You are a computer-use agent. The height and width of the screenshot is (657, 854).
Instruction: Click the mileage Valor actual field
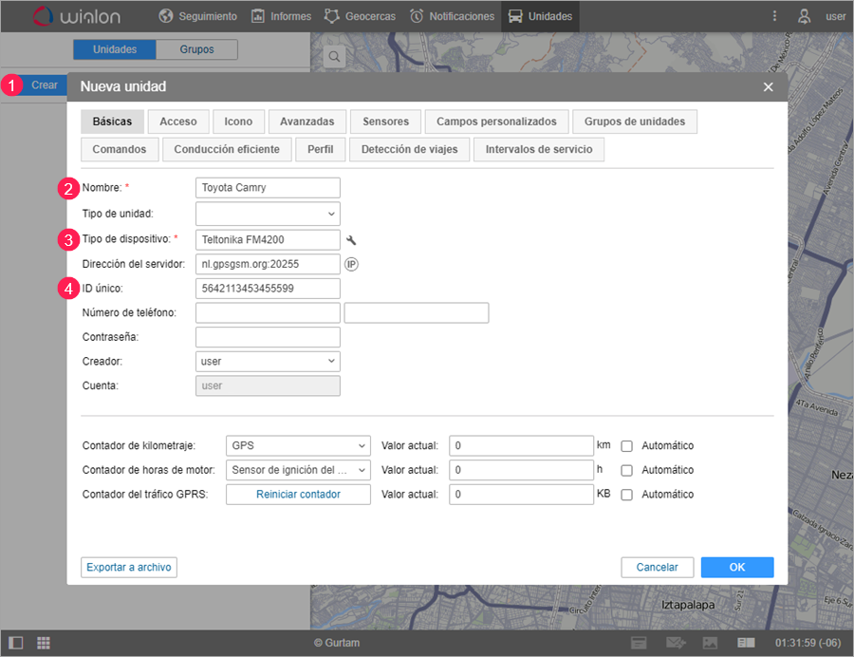point(521,445)
